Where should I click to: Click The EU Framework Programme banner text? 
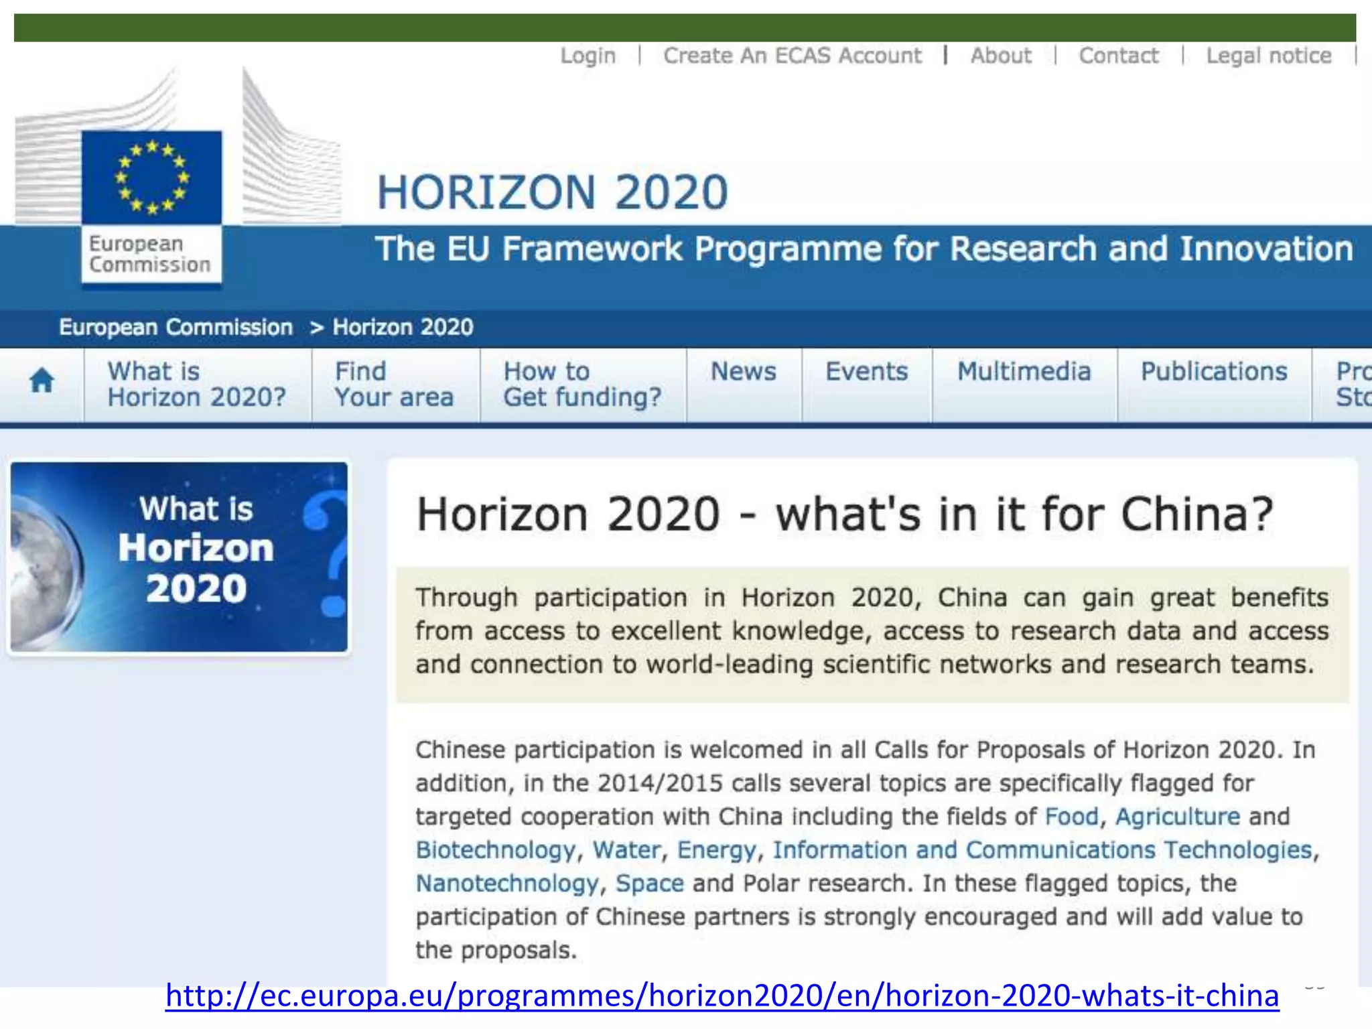point(864,249)
